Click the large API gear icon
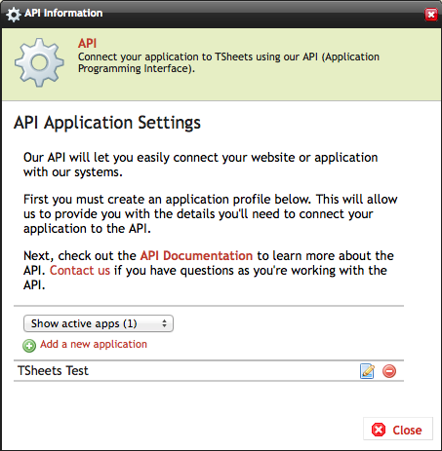 39,62
